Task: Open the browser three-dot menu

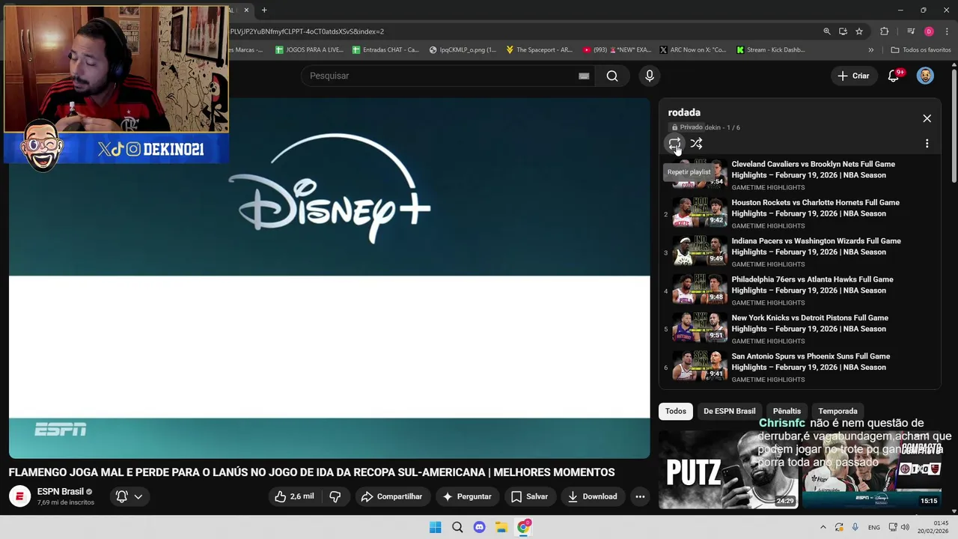Action: point(947,31)
